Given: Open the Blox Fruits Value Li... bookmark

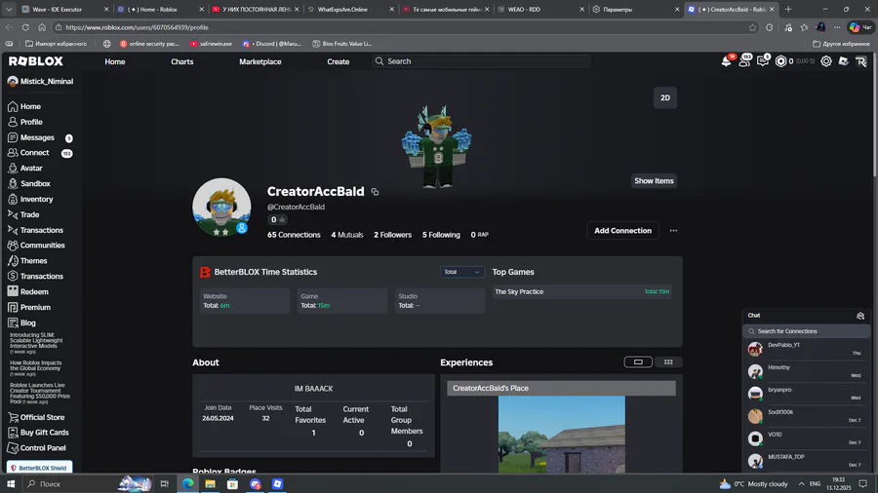Looking at the screenshot, I should pyautogui.click(x=342, y=44).
